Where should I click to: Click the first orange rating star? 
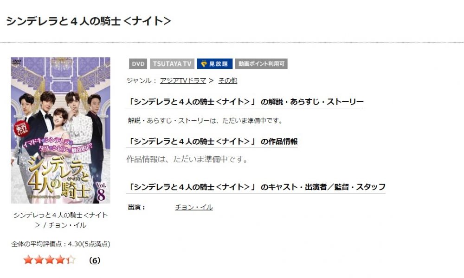28,260
